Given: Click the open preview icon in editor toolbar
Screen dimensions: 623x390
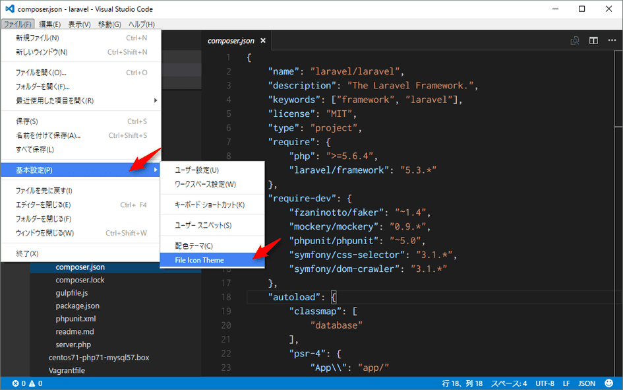Looking at the screenshot, I should click(575, 41).
